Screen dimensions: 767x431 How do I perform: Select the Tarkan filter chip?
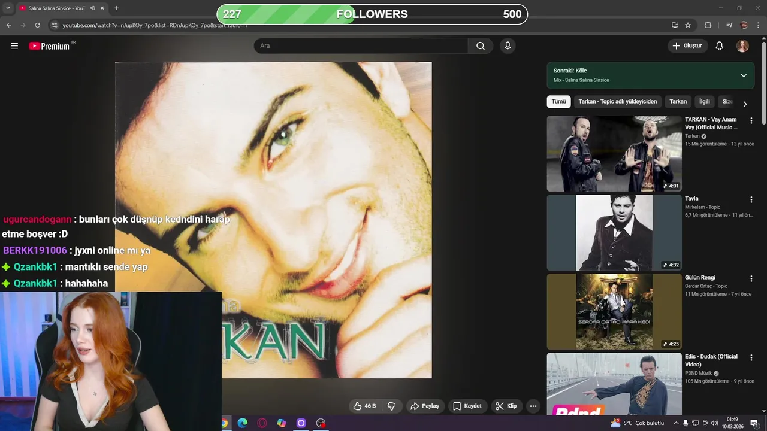[x=678, y=102]
